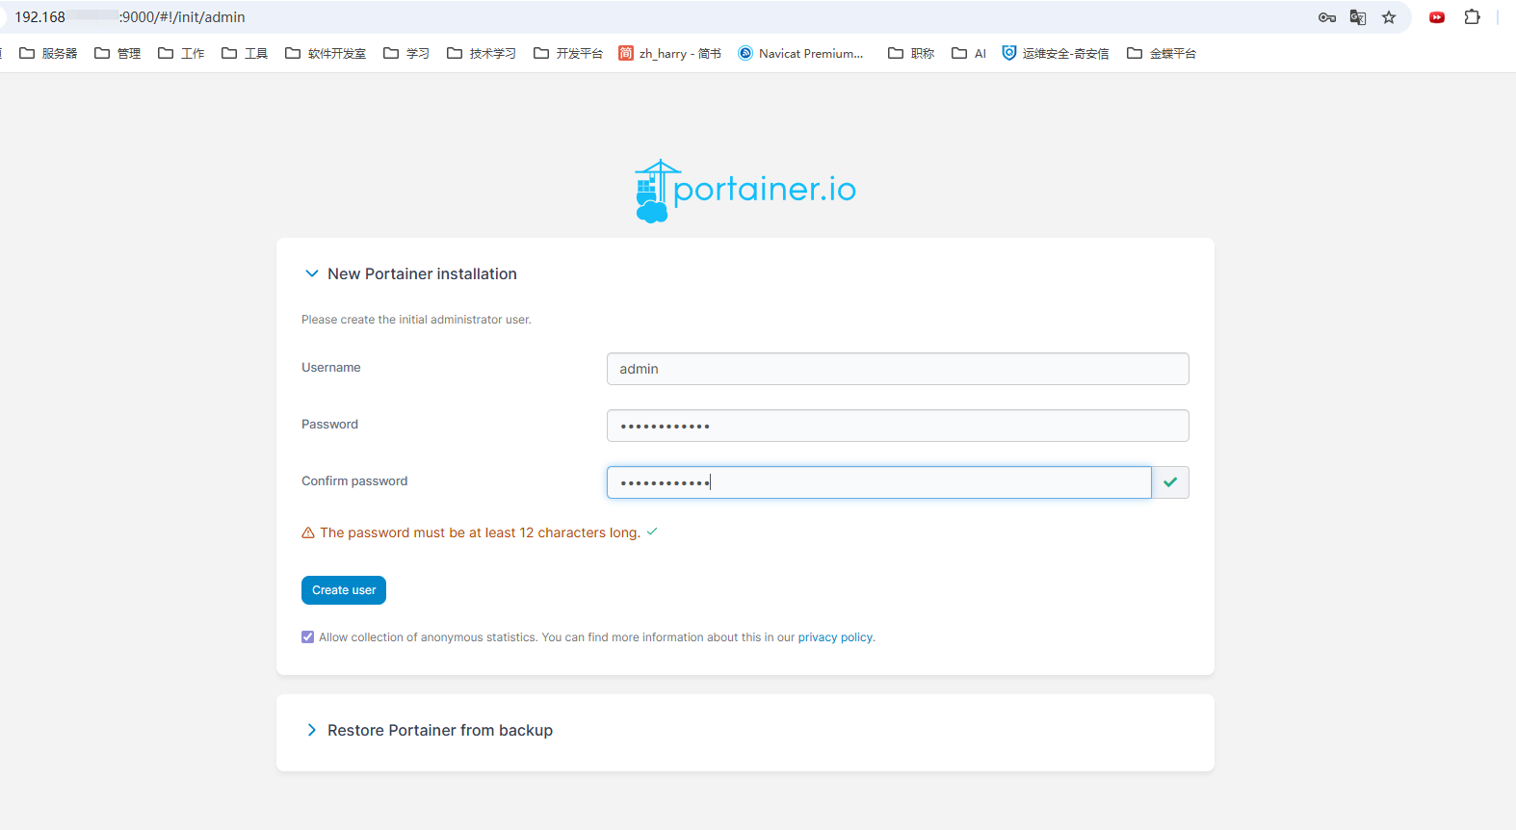Focus the Confirm password input field
Screen dimensions: 1516x830
pyautogui.click(x=879, y=482)
